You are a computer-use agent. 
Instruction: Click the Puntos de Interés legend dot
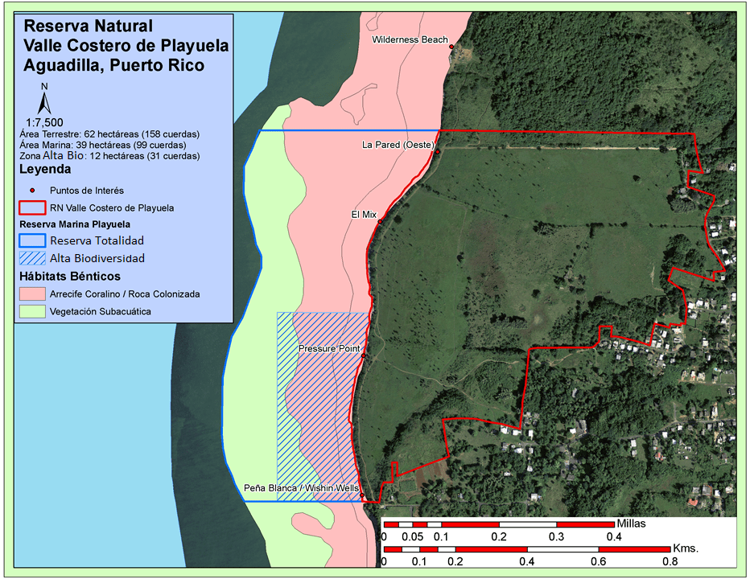31,191
